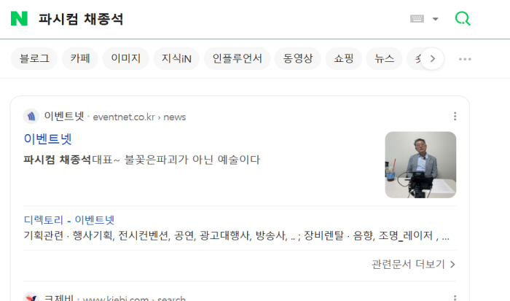Click the green Naver N logo
510x301 pixels.
[x=19, y=18]
